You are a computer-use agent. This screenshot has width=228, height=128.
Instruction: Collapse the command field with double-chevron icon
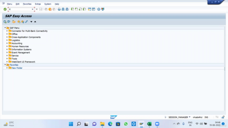37,9
